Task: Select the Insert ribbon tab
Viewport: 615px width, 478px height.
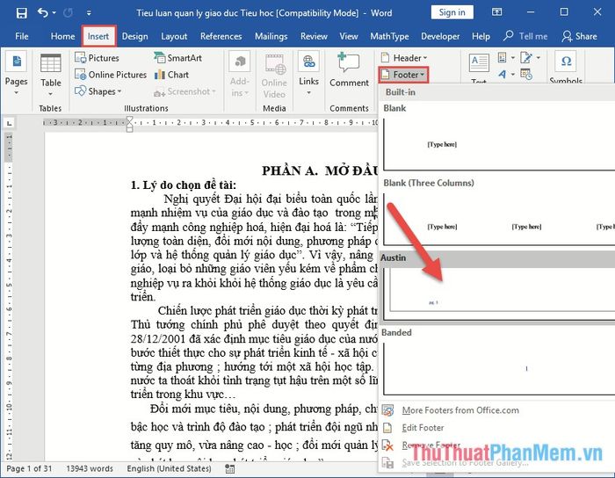Action: click(x=98, y=37)
